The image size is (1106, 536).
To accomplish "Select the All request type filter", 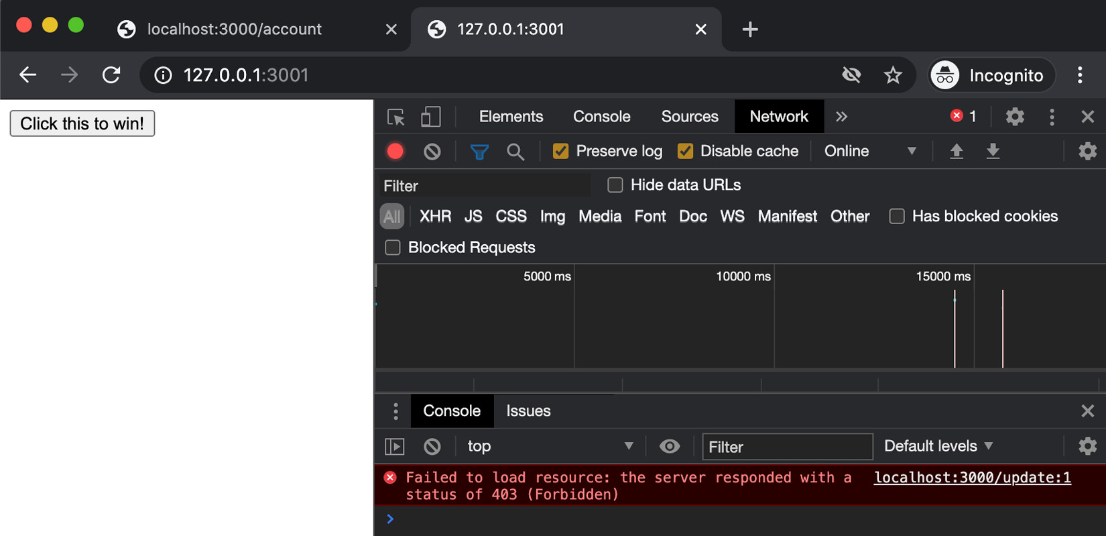I will click(x=392, y=217).
